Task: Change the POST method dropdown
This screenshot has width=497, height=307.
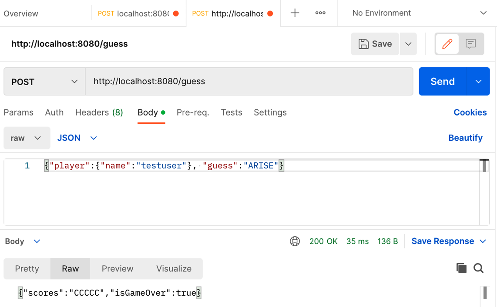Action: (x=45, y=82)
